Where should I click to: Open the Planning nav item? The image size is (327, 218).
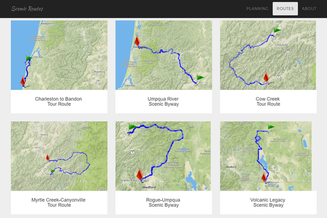pyautogui.click(x=257, y=9)
